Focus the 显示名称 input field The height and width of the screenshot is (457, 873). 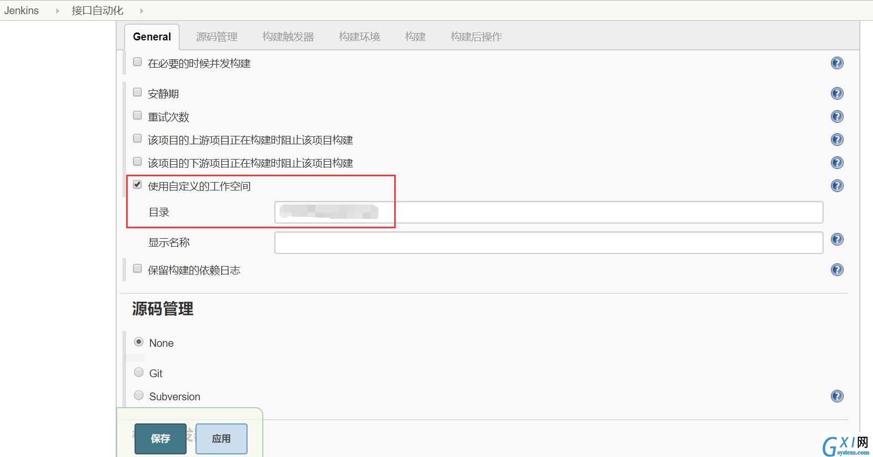[x=549, y=242]
